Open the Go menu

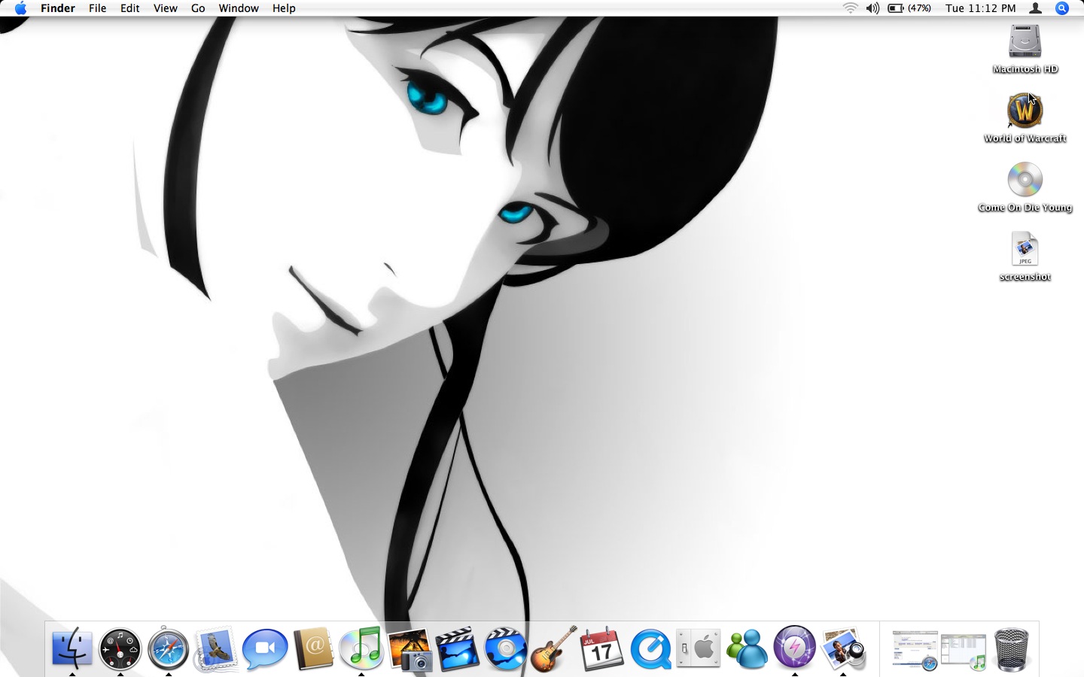[198, 8]
